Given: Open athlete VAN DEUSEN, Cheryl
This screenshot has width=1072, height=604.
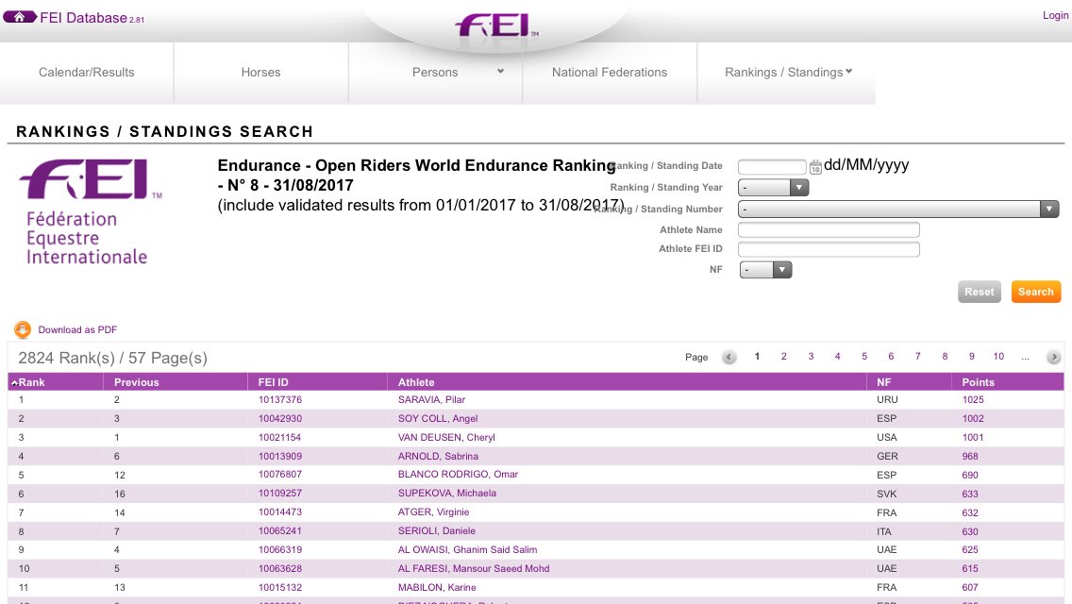Looking at the screenshot, I should (446, 437).
